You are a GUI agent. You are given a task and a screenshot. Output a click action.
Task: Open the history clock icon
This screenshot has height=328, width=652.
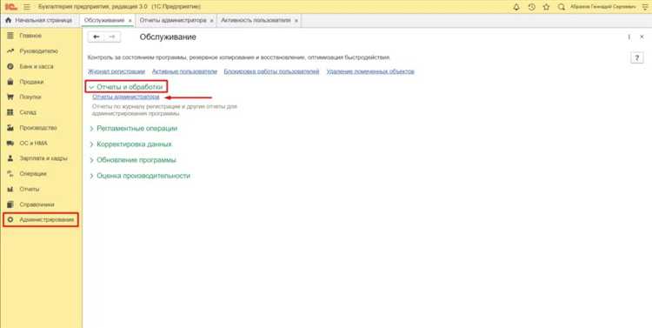pos(531,7)
